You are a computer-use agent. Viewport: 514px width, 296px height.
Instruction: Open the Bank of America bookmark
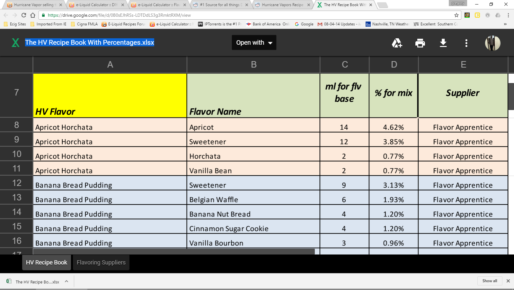pos(268,24)
